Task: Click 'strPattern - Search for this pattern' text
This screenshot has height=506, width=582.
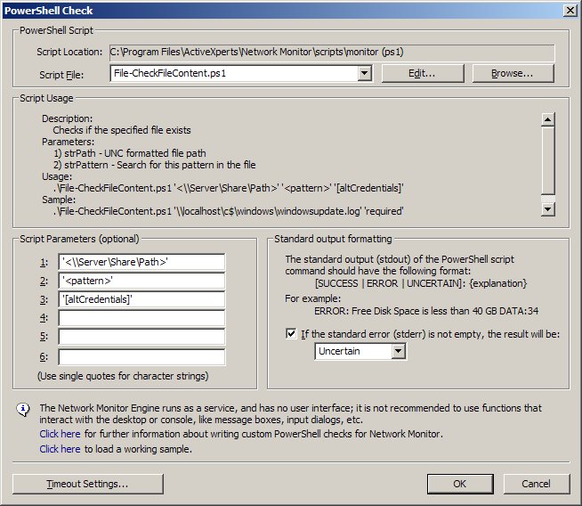Action: (x=155, y=165)
